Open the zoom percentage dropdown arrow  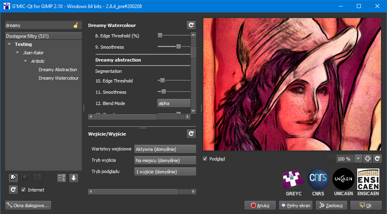pyautogui.click(x=358, y=159)
